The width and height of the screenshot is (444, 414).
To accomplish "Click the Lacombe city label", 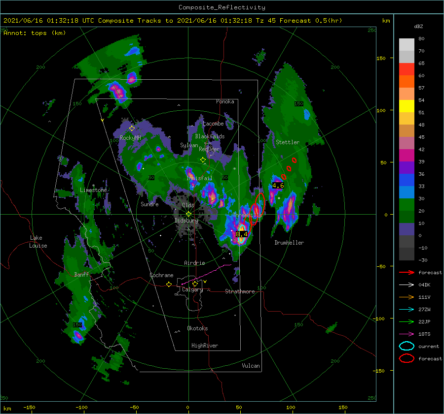I will coord(213,124).
